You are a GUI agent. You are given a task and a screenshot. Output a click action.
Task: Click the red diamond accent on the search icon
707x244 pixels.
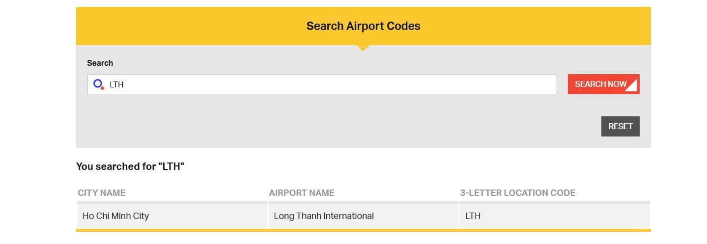pos(102,88)
